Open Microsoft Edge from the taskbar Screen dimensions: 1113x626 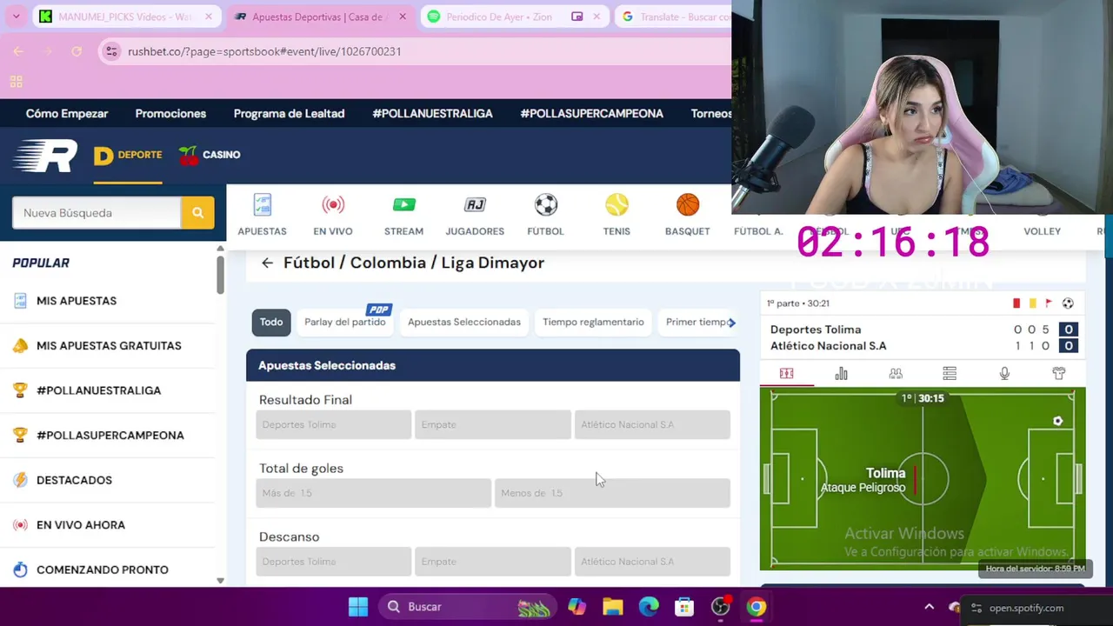point(649,607)
